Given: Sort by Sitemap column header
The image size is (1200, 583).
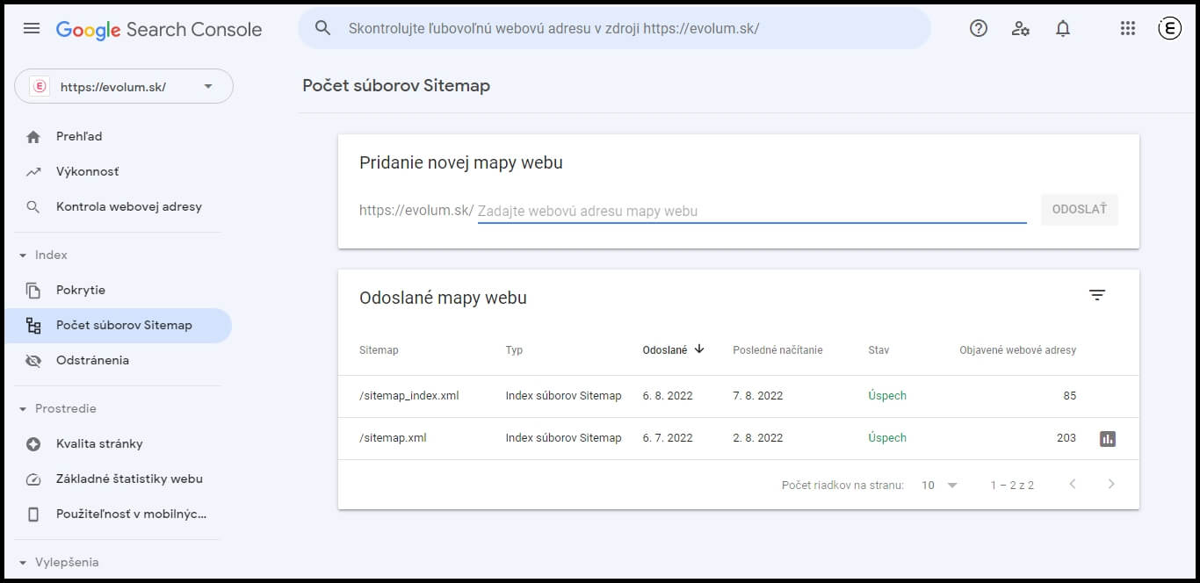Looking at the screenshot, I should pos(379,350).
